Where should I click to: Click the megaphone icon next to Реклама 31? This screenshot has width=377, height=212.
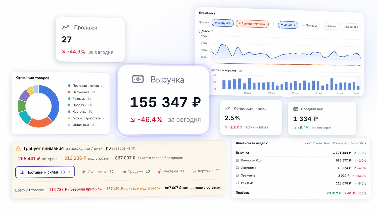pos(160,171)
